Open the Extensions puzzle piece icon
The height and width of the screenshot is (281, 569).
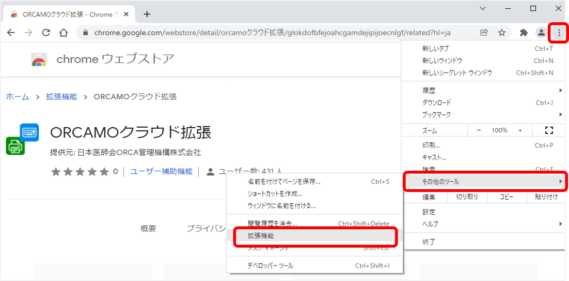pyautogui.click(x=523, y=33)
